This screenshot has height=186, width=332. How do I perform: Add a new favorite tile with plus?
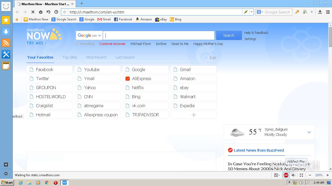[193, 115]
